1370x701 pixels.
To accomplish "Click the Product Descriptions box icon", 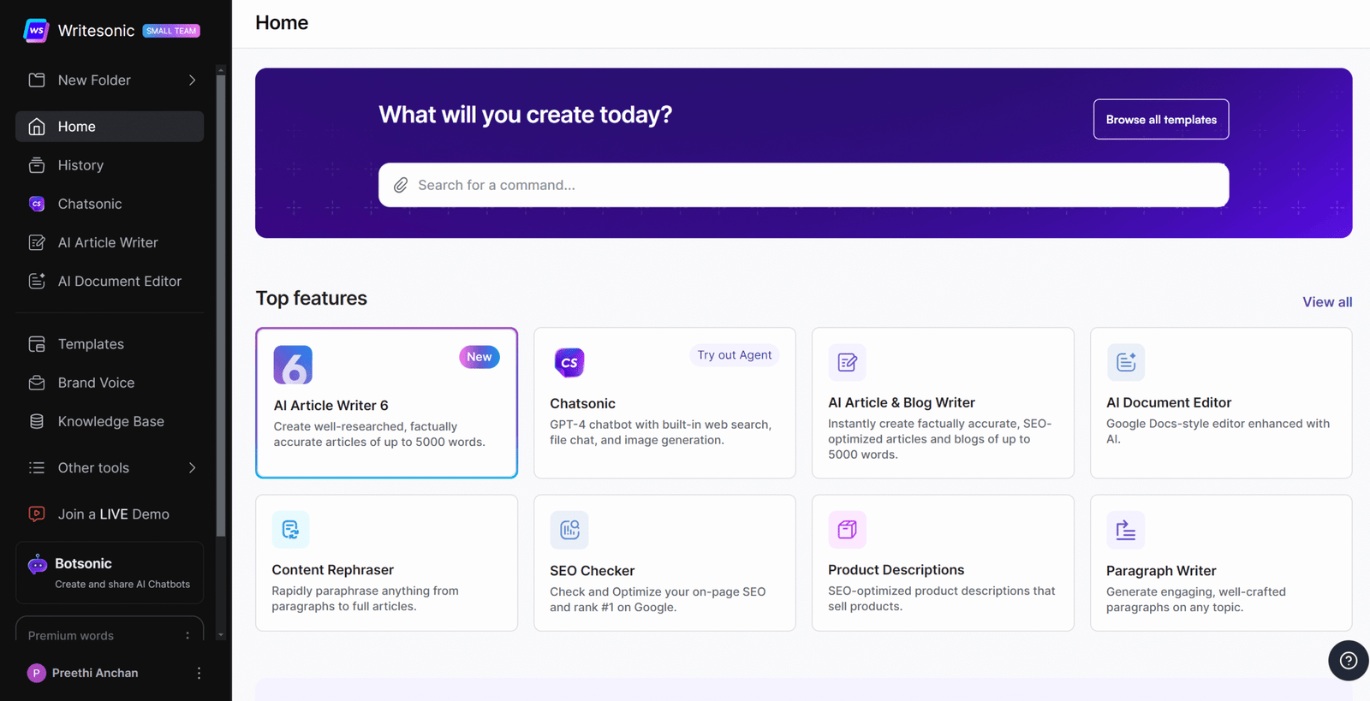I will (847, 529).
